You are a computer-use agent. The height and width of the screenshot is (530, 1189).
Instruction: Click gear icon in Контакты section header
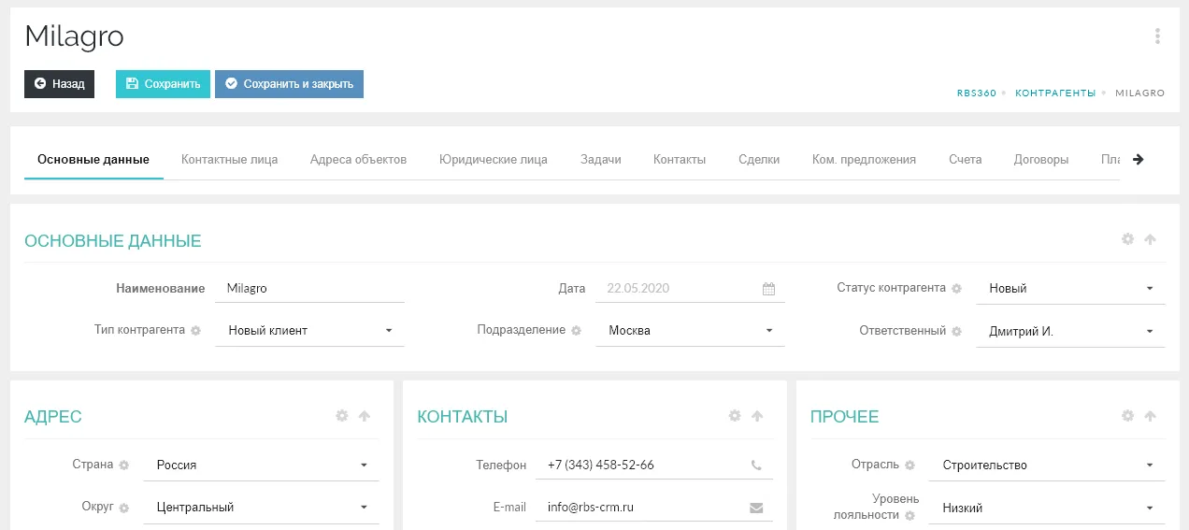click(735, 416)
